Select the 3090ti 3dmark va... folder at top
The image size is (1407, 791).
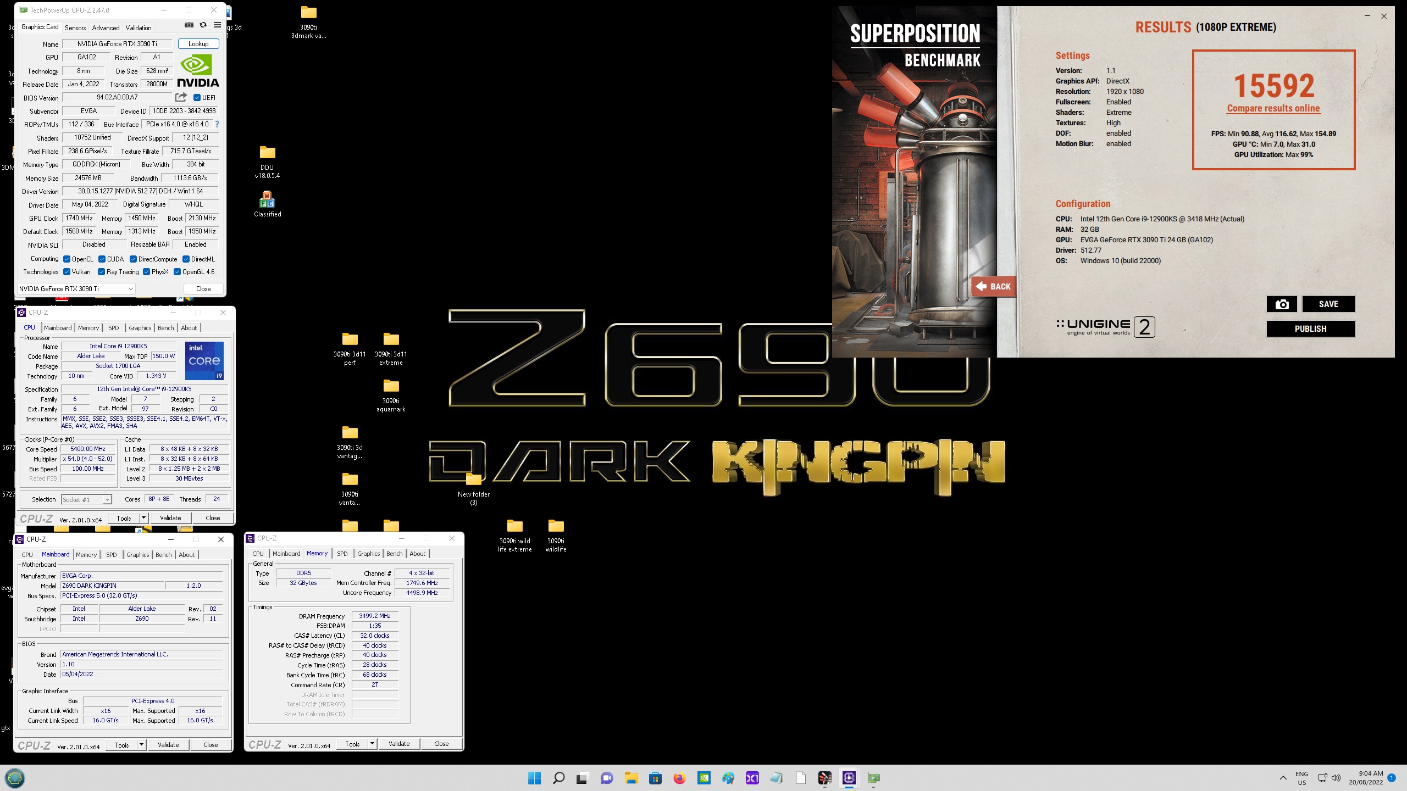pyautogui.click(x=308, y=22)
